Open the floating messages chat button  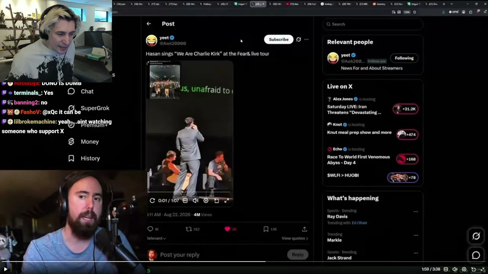tap(476, 255)
